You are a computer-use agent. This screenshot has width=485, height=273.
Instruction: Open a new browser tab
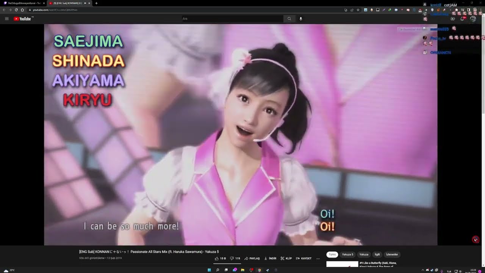click(96, 3)
